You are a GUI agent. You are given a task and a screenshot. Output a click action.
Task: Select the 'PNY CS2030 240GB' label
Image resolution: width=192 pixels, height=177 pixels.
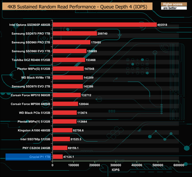[36, 148]
